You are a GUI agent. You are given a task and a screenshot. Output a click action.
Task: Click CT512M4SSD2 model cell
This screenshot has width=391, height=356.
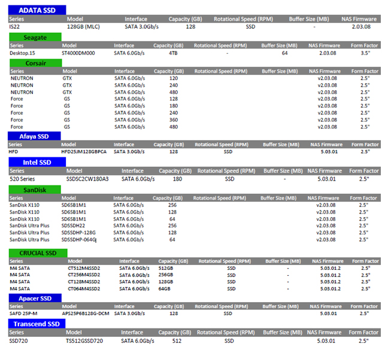[84, 268]
